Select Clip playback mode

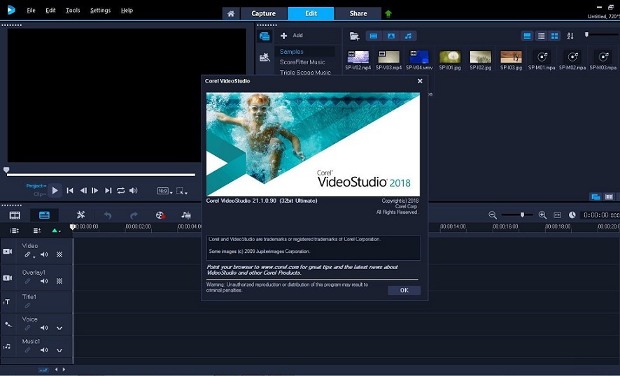coord(40,194)
